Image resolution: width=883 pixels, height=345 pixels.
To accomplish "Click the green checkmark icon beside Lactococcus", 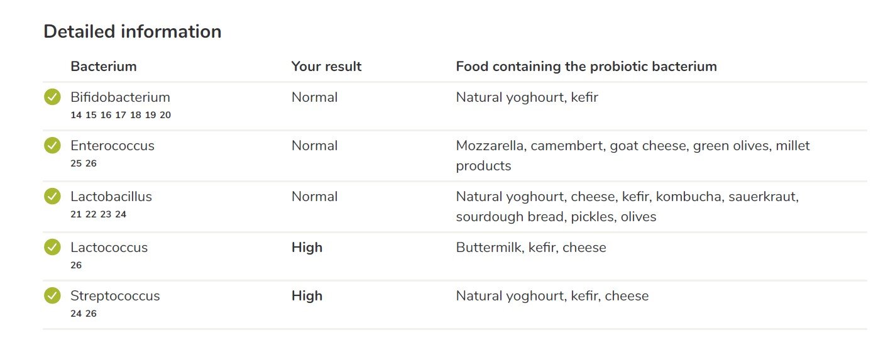I will [x=52, y=248].
